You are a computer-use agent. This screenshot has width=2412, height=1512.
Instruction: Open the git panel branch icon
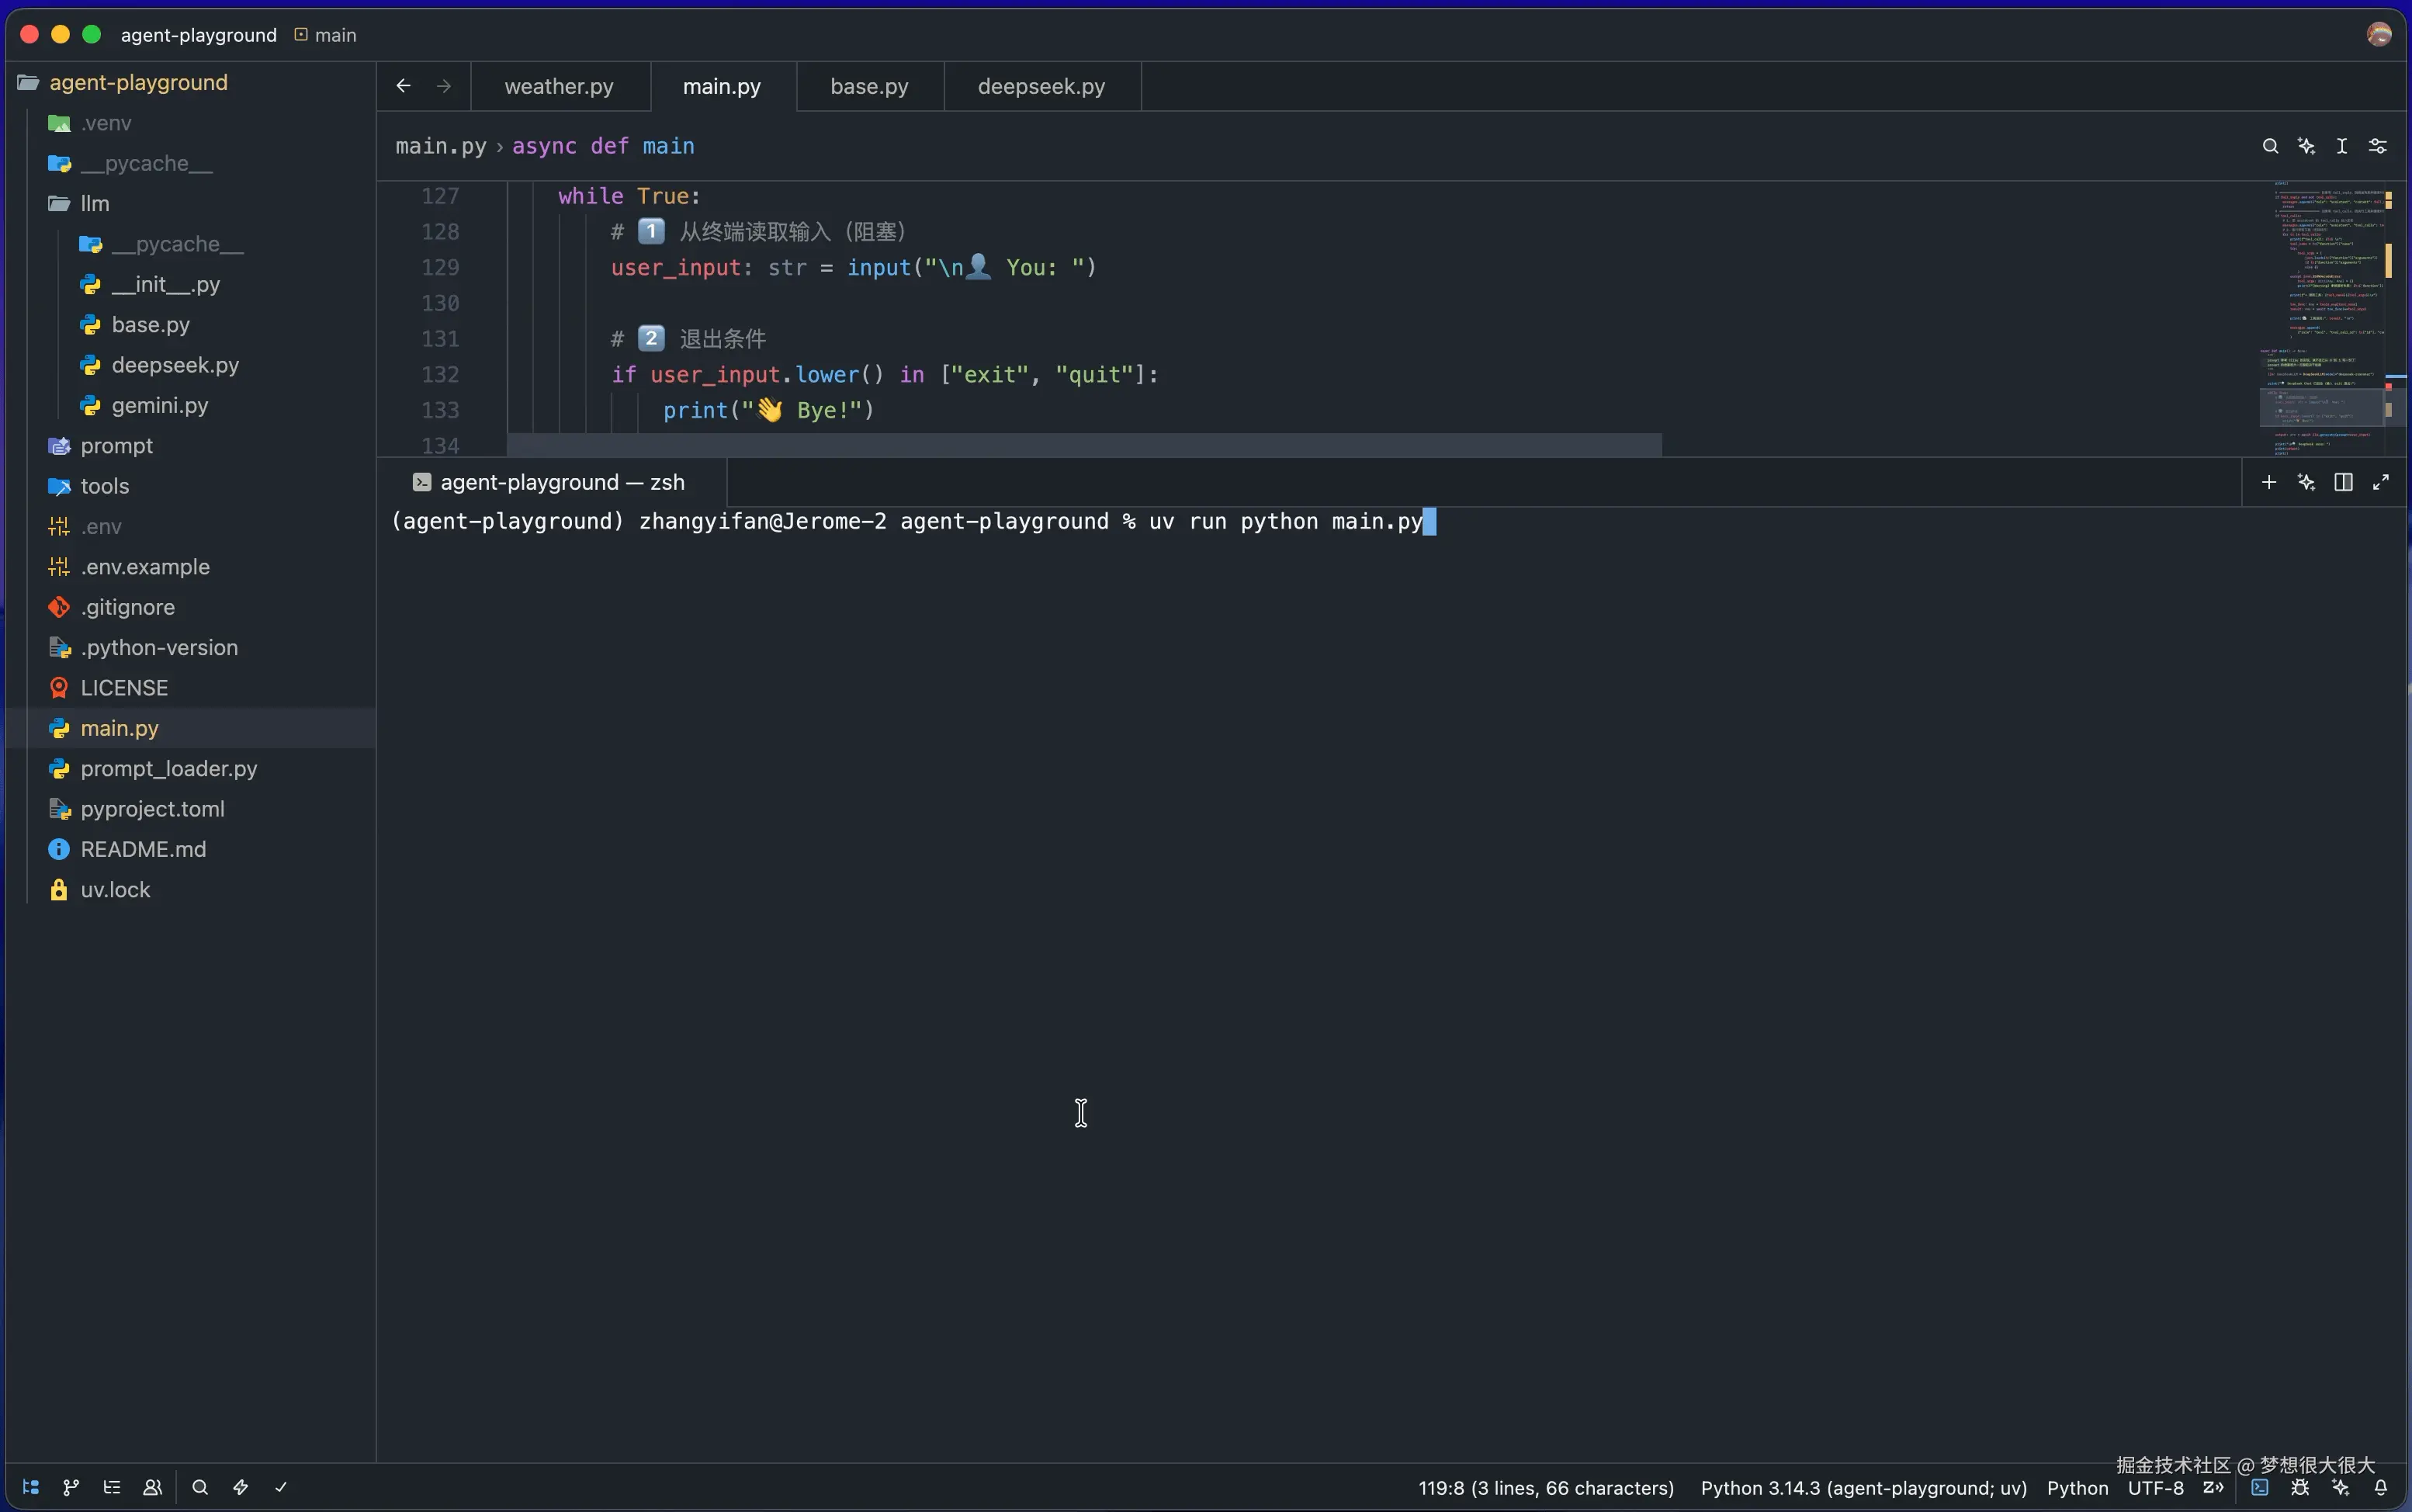pyautogui.click(x=71, y=1487)
